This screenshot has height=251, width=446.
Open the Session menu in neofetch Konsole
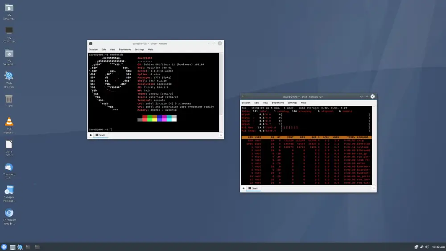tap(93, 50)
